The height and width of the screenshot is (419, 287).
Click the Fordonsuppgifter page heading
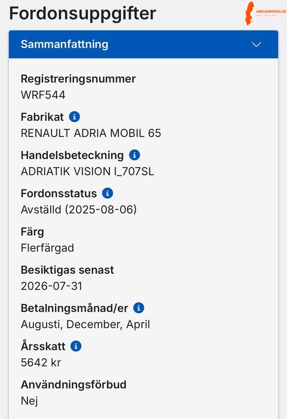click(x=83, y=13)
